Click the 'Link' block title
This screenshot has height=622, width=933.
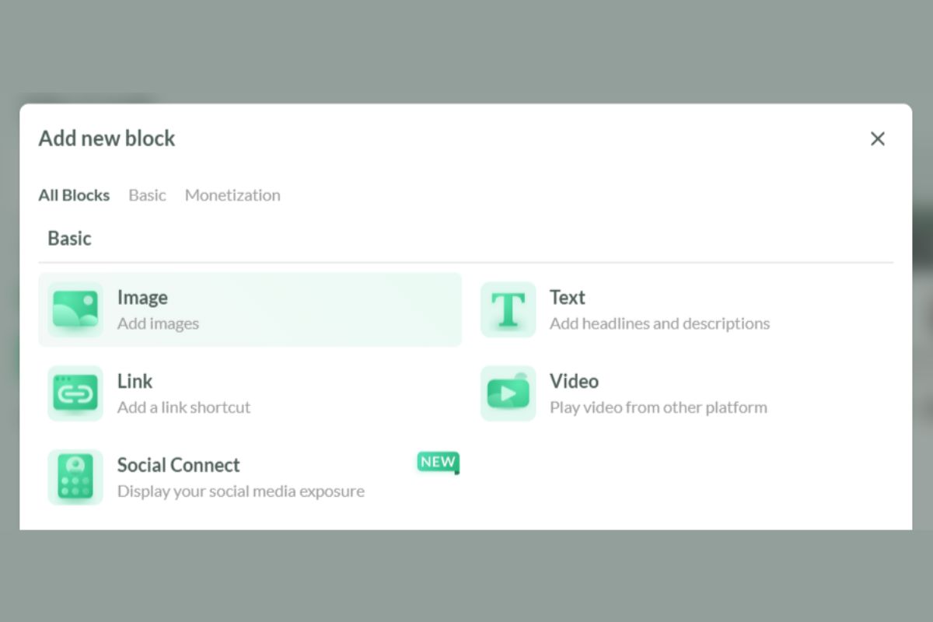tap(135, 382)
